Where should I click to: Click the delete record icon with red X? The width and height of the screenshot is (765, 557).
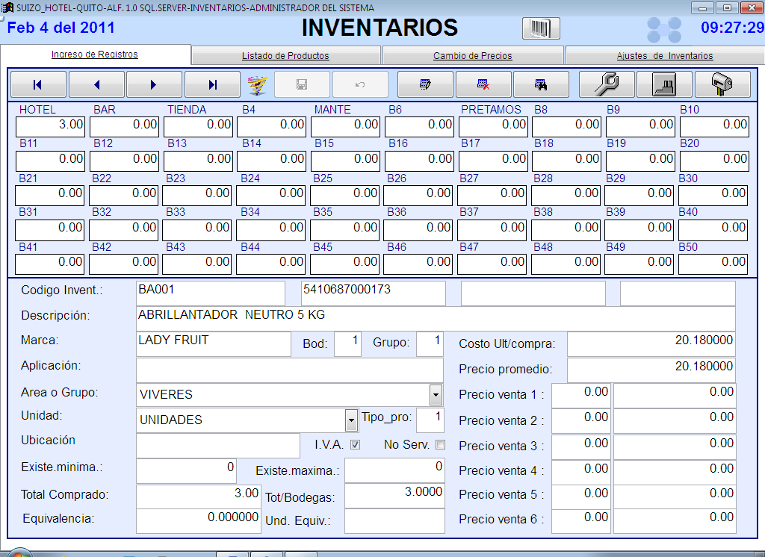pos(483,84)
